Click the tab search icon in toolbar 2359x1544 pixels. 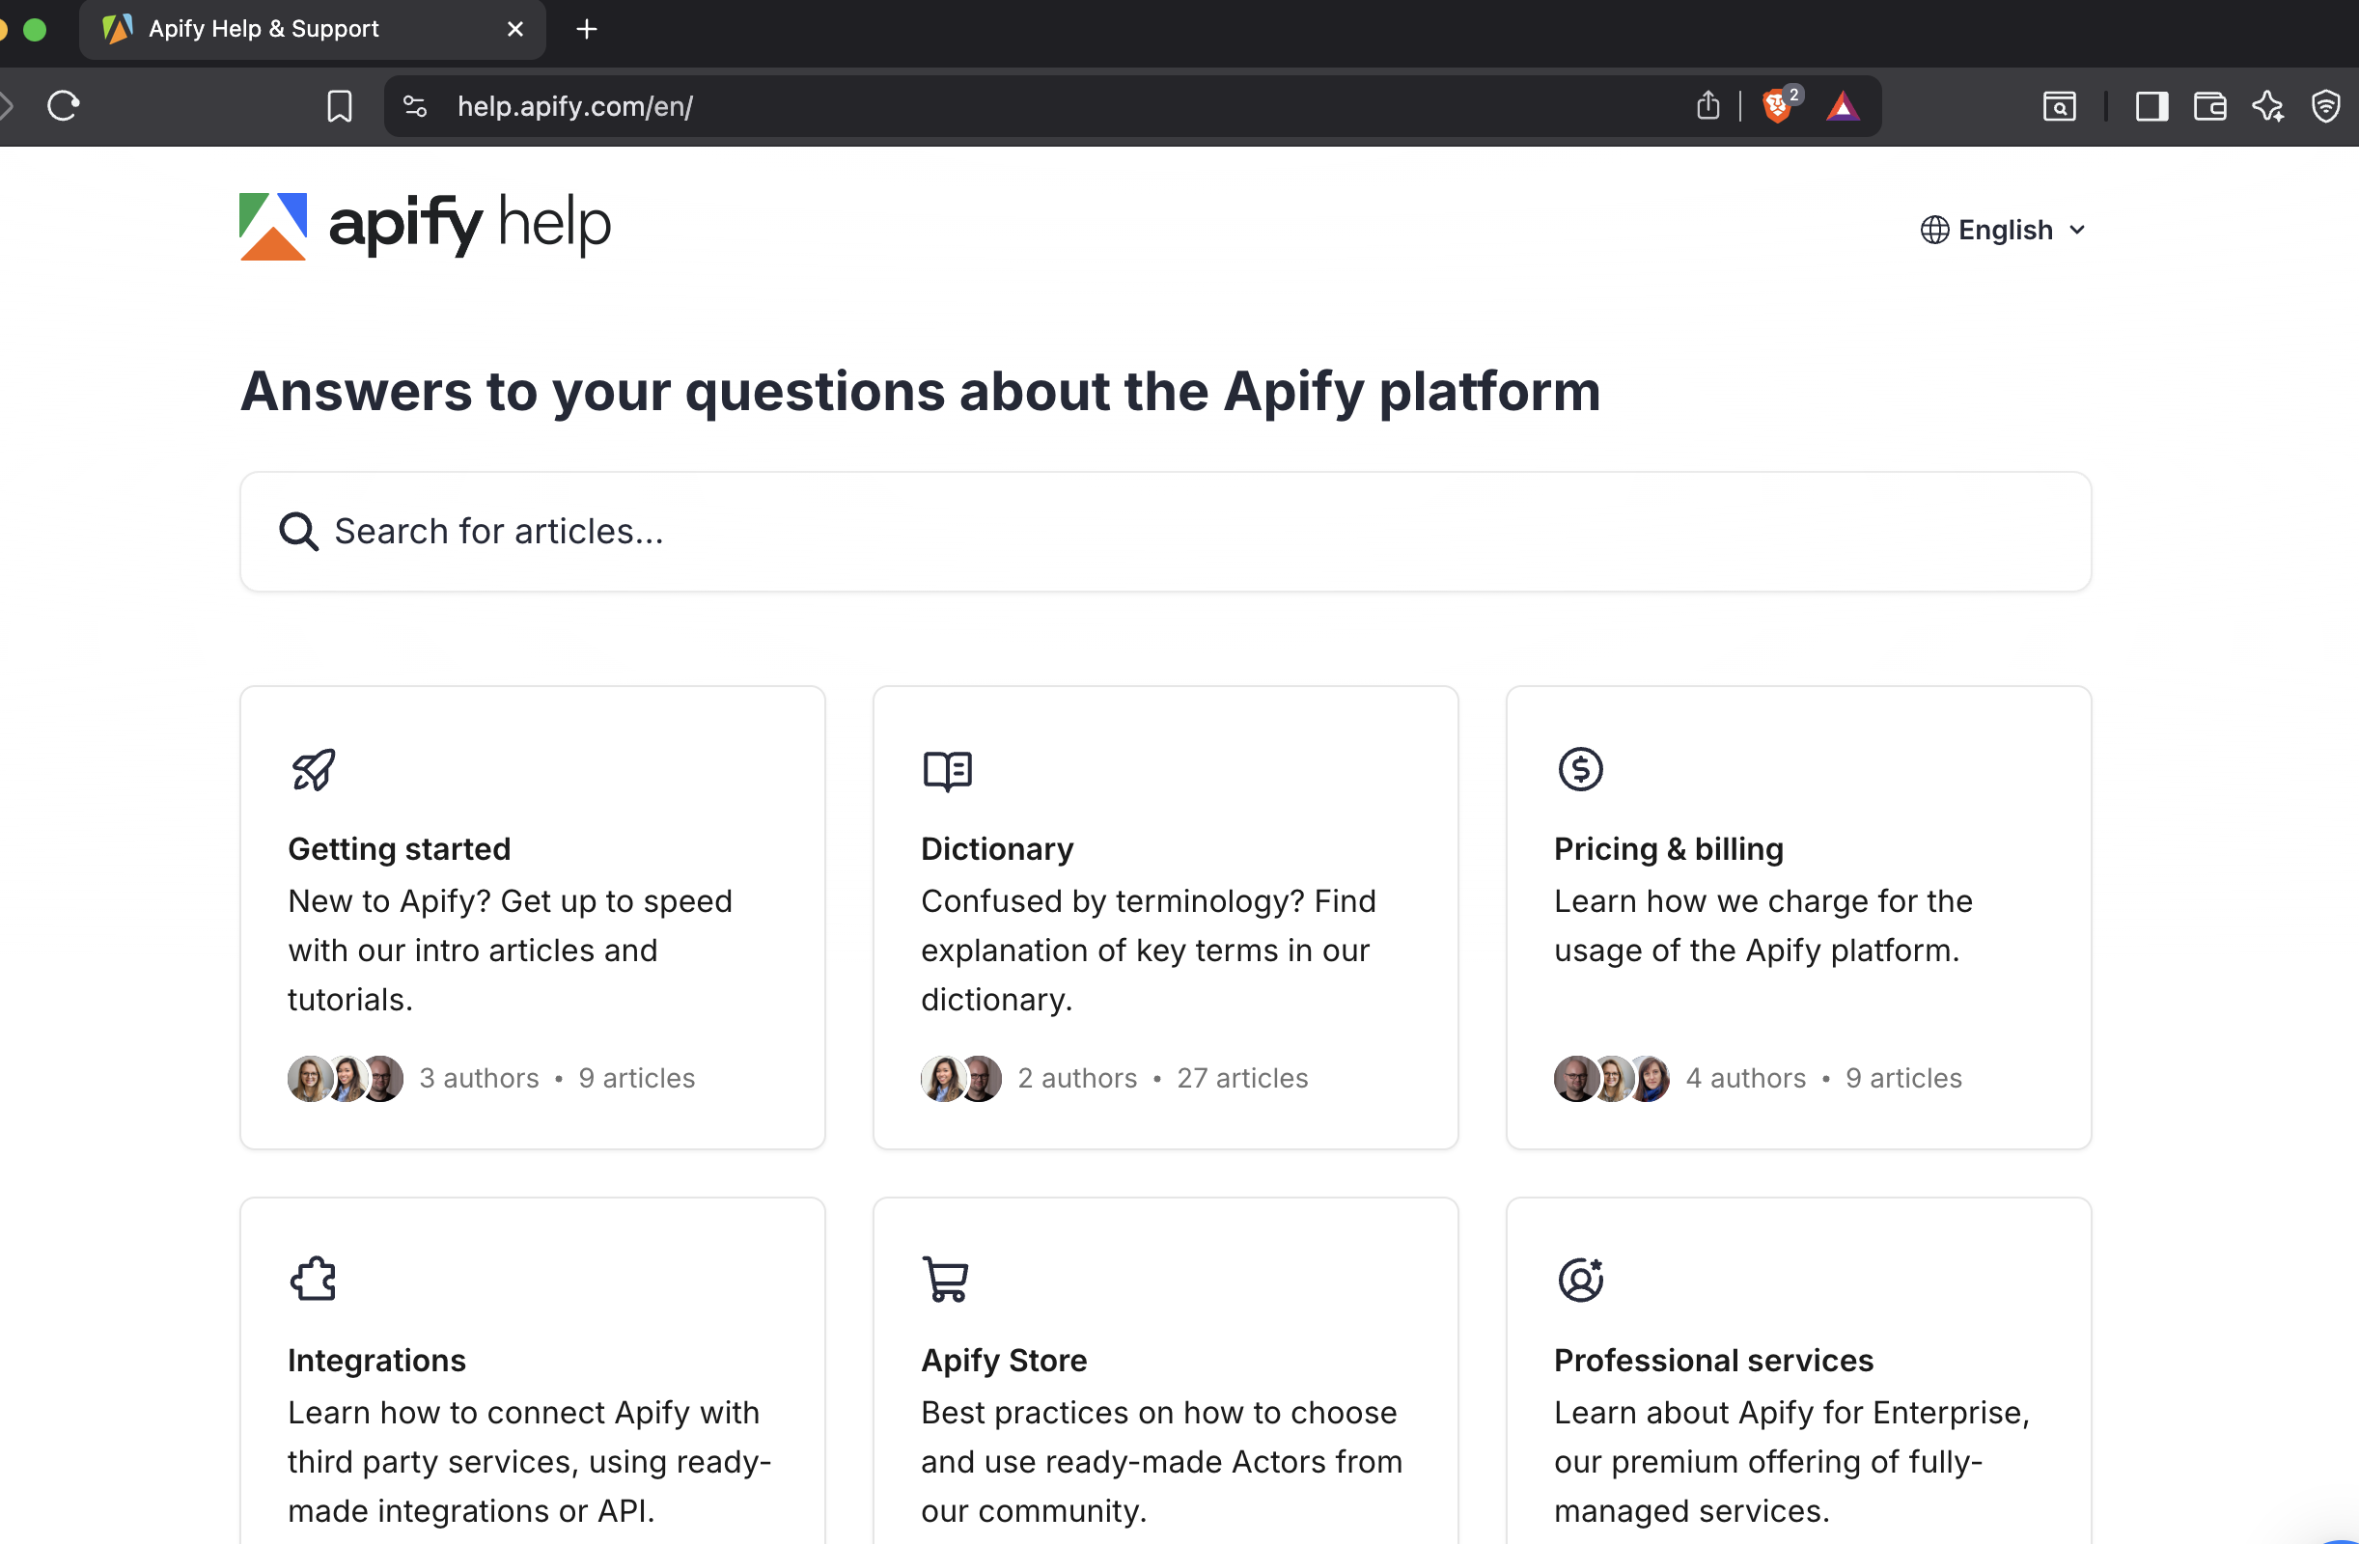pyautogui.click(x=2060, y=106)
